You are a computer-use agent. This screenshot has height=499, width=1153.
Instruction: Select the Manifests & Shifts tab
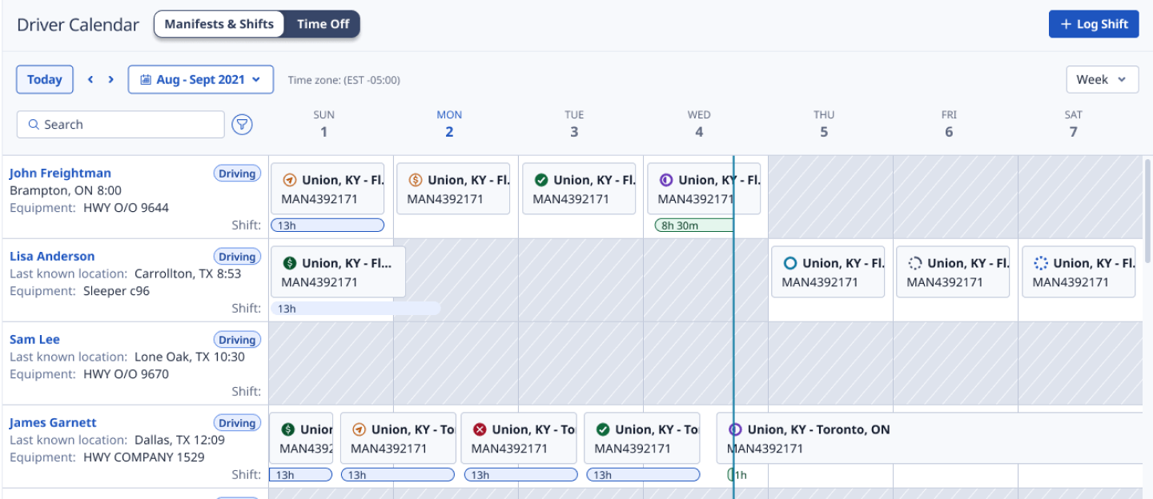click(x=219, y=24)
